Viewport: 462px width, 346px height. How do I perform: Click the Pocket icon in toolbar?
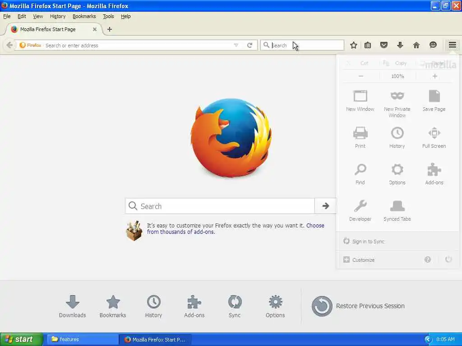383,46
